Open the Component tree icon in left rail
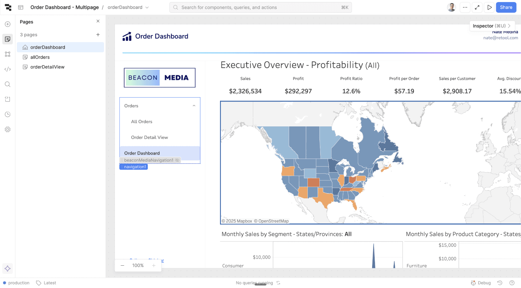Image resolution: width=521 pixels, height=288 pixels. pyautogui.click(x=8, y=54)
